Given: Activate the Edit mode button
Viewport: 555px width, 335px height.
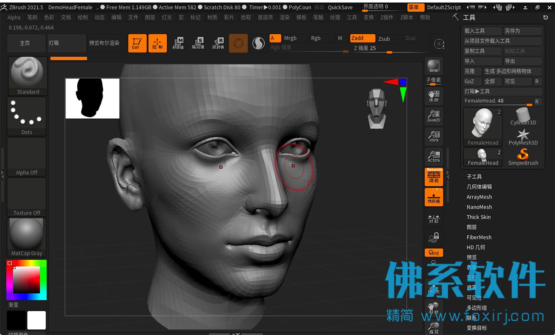Looking at the screenshot, I should click(137, 43).
